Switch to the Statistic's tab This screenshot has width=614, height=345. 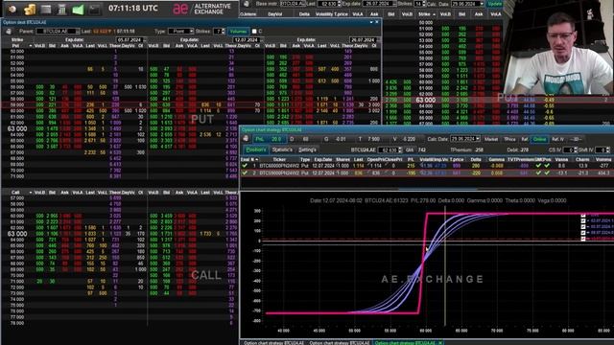(x=282, y=150)
